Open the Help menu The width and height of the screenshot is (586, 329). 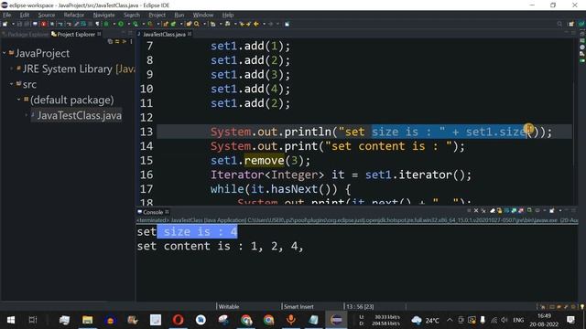[228, 15]
